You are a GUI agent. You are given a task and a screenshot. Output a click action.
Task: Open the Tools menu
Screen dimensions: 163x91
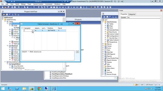click(29, 4)
